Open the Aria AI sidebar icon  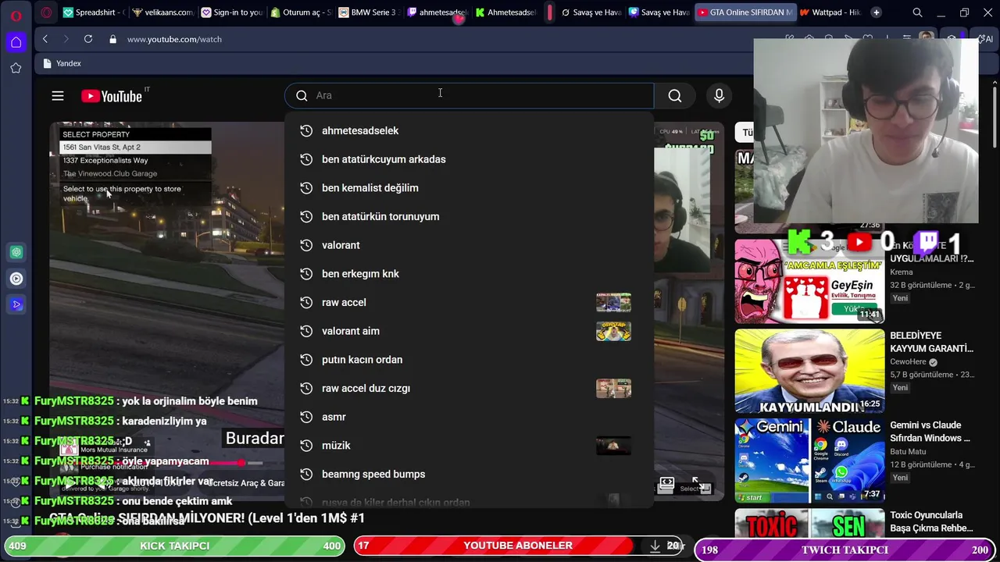[16, 304]
